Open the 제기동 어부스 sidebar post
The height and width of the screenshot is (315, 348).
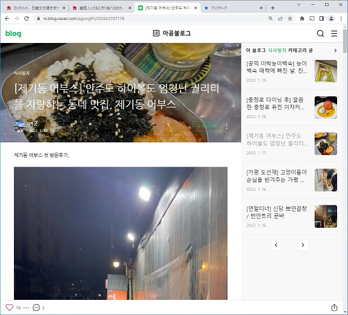(276, 139)
